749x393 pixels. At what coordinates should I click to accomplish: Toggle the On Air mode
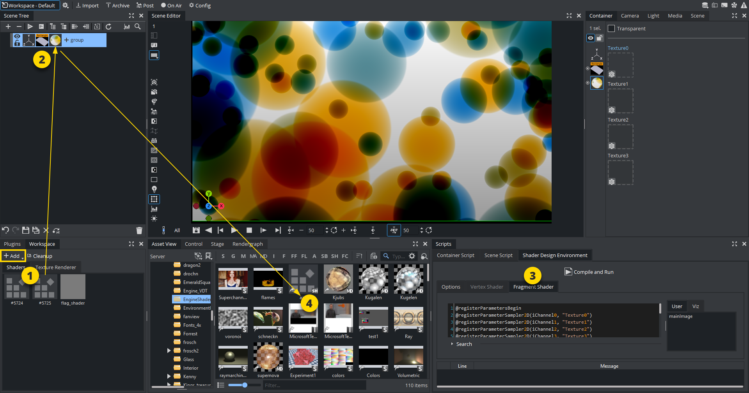coord(171,5)
